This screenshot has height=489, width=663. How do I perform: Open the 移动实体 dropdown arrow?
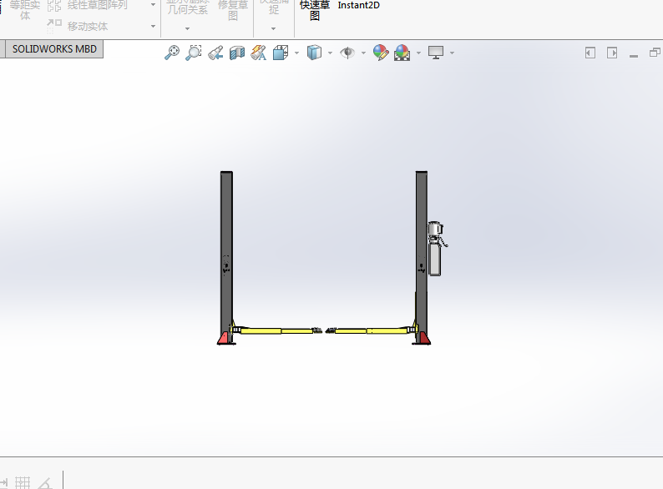tap(153, 26)
